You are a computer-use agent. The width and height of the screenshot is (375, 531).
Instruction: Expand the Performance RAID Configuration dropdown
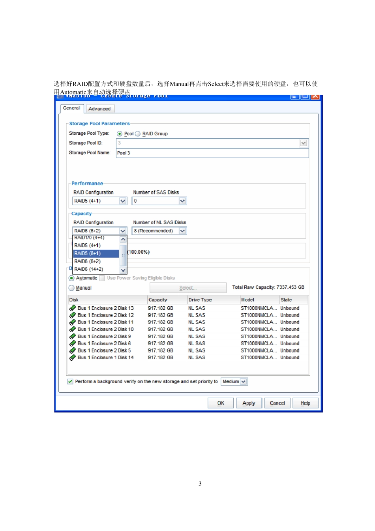pos(123,201)
